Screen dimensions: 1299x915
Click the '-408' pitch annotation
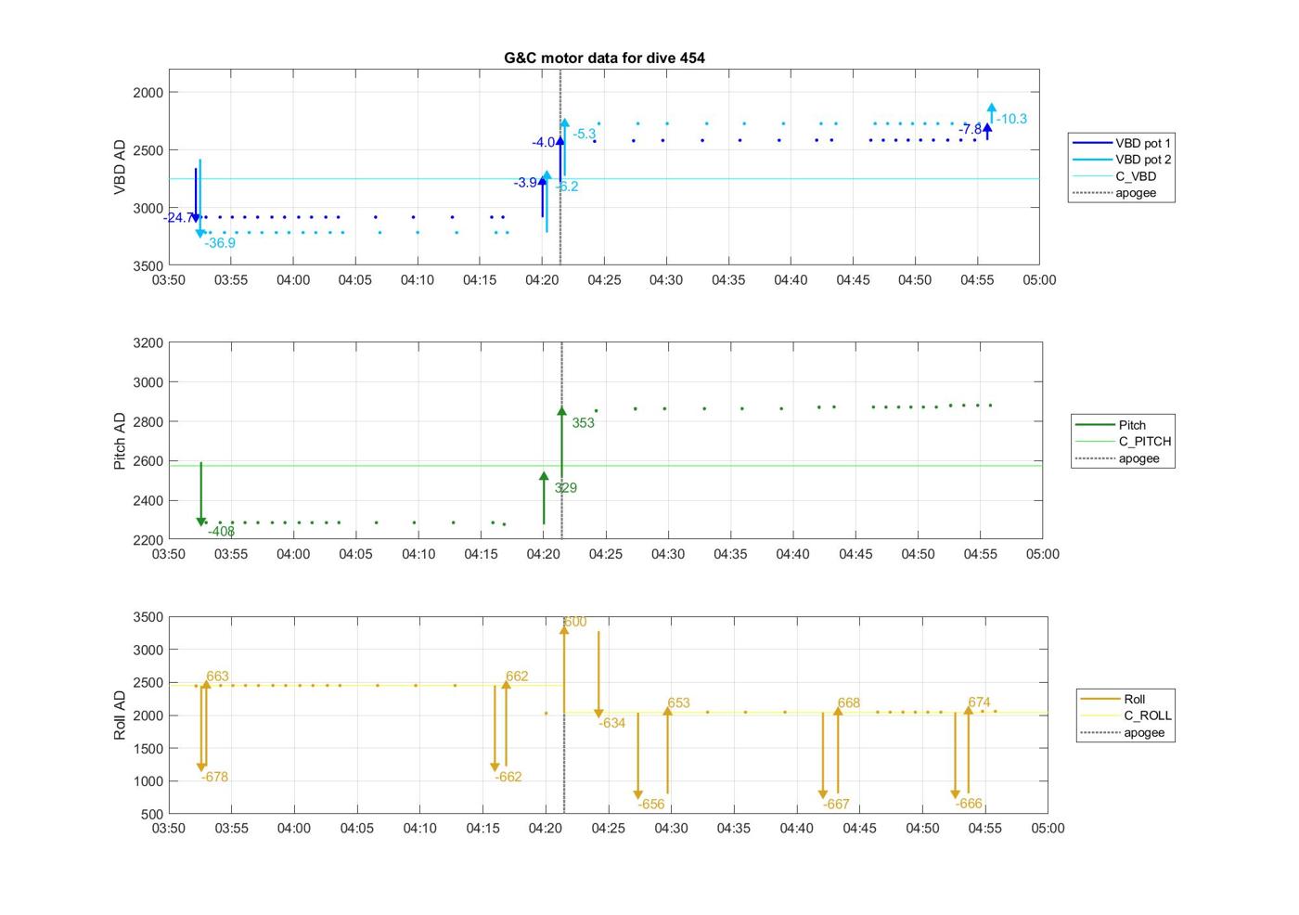point(221,532)
